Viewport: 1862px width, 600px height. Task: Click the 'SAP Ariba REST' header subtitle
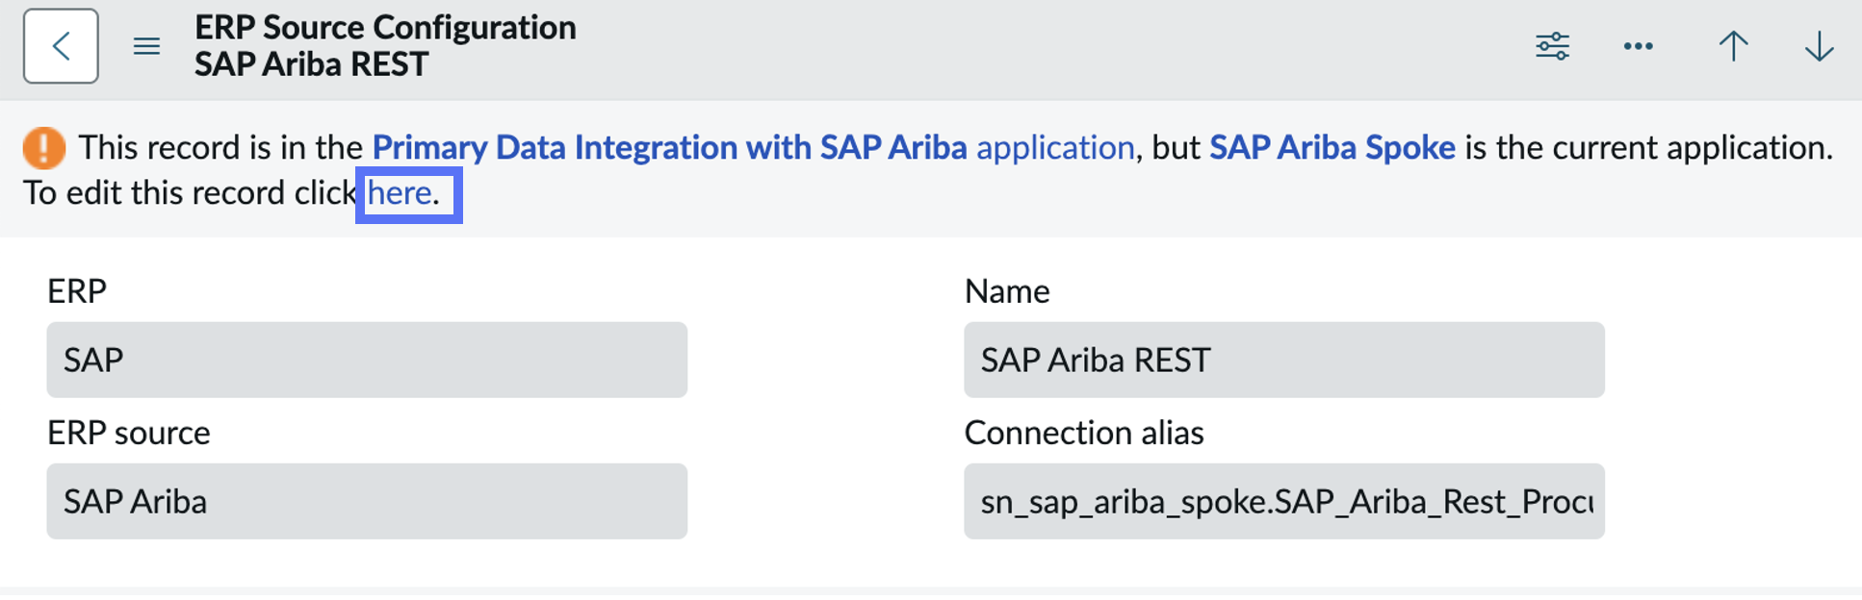[x=311, y=64]
